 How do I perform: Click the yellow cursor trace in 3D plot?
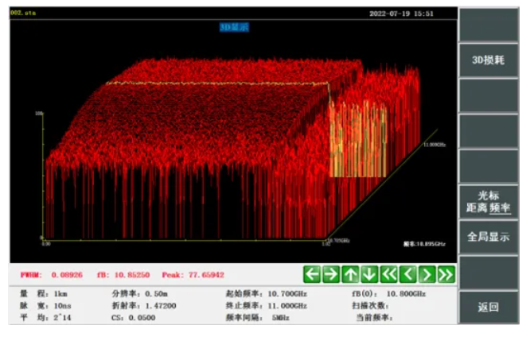point(215,83)
